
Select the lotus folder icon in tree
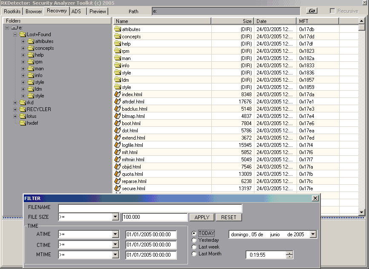(23, 116)
